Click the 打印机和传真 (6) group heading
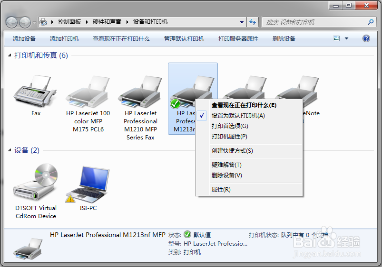 click(41, 55)
